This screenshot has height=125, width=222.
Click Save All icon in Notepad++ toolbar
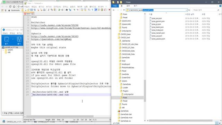[x=35, y=10]
